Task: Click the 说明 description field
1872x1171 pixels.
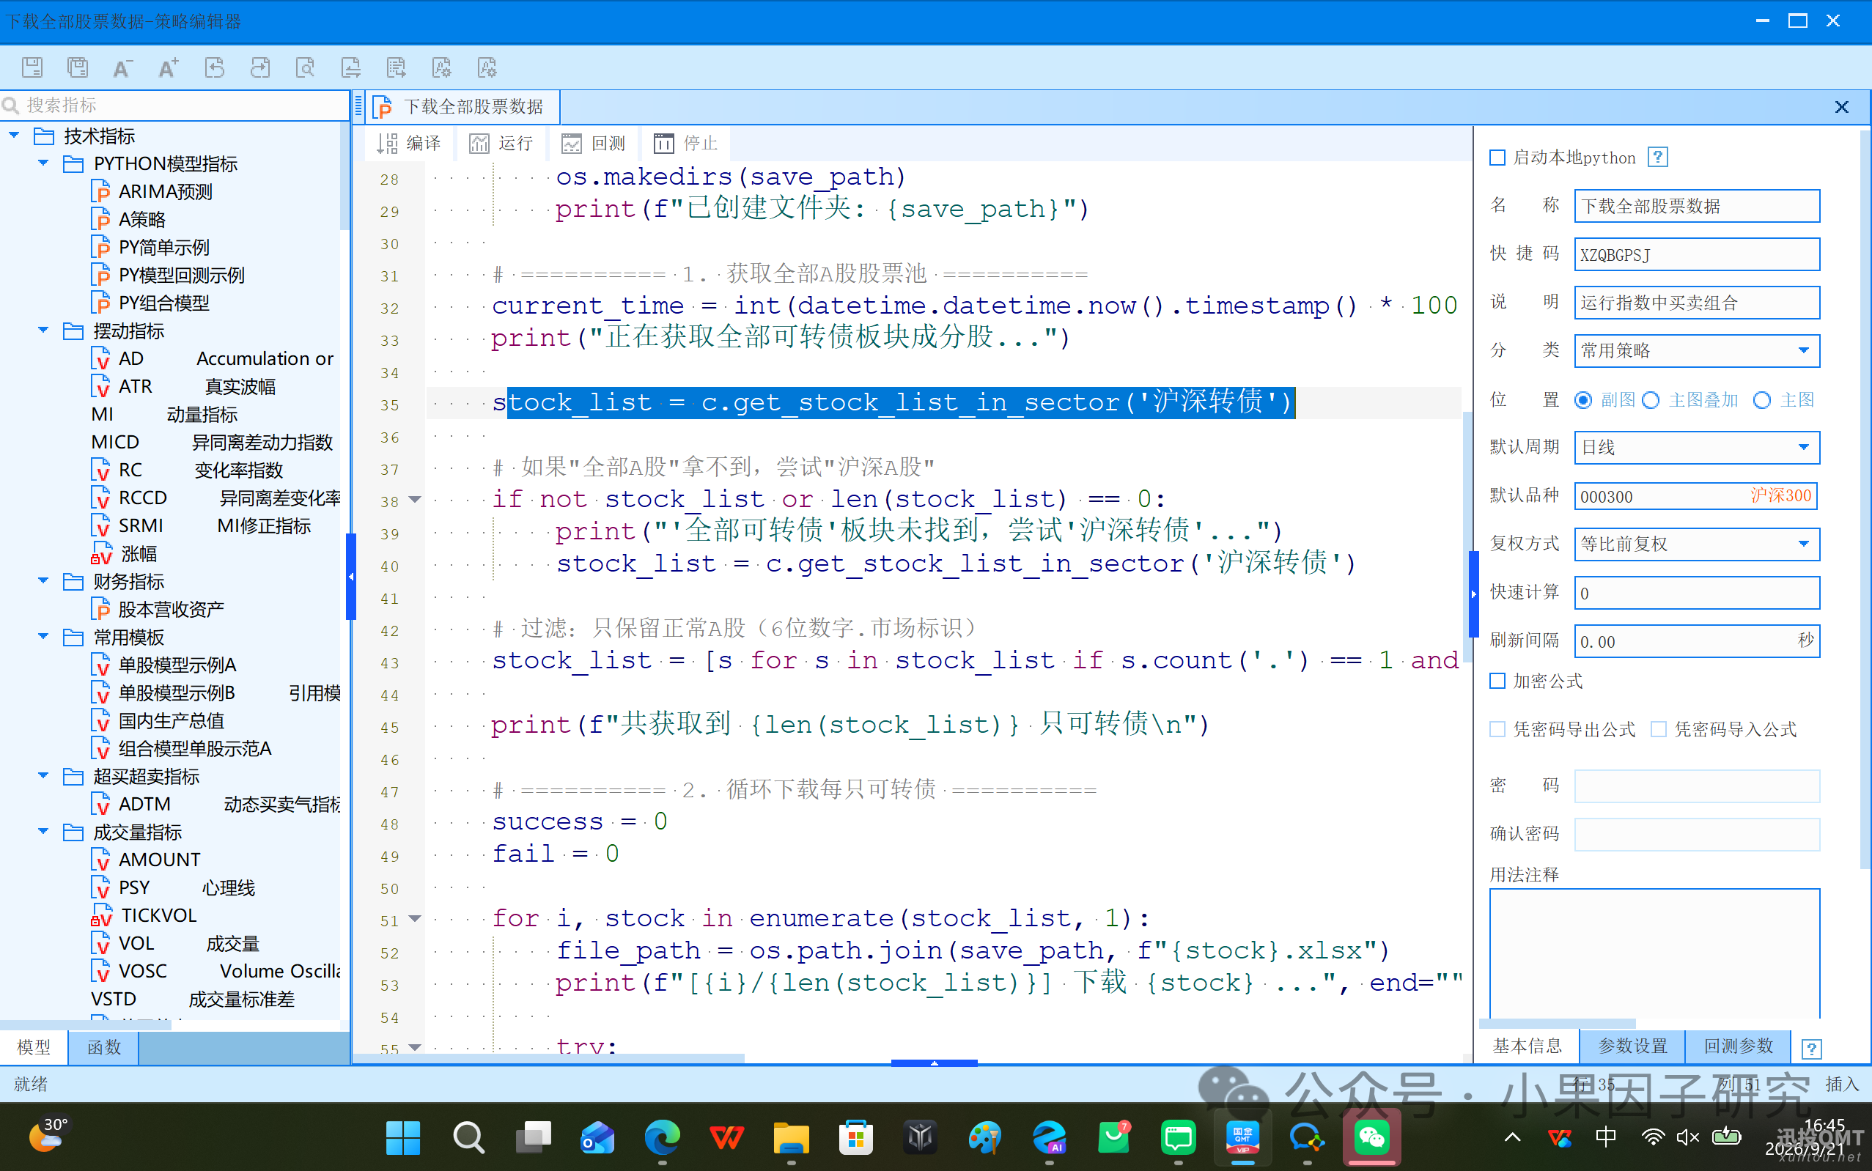Action: (x=1696, y=303)
